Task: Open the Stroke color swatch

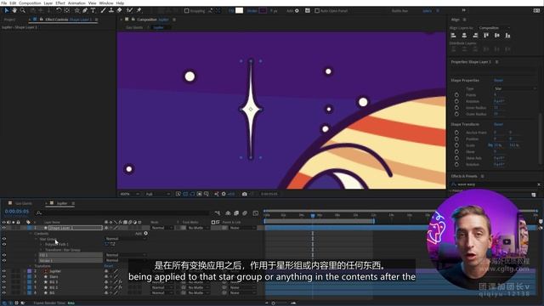Action: (263, 11)
